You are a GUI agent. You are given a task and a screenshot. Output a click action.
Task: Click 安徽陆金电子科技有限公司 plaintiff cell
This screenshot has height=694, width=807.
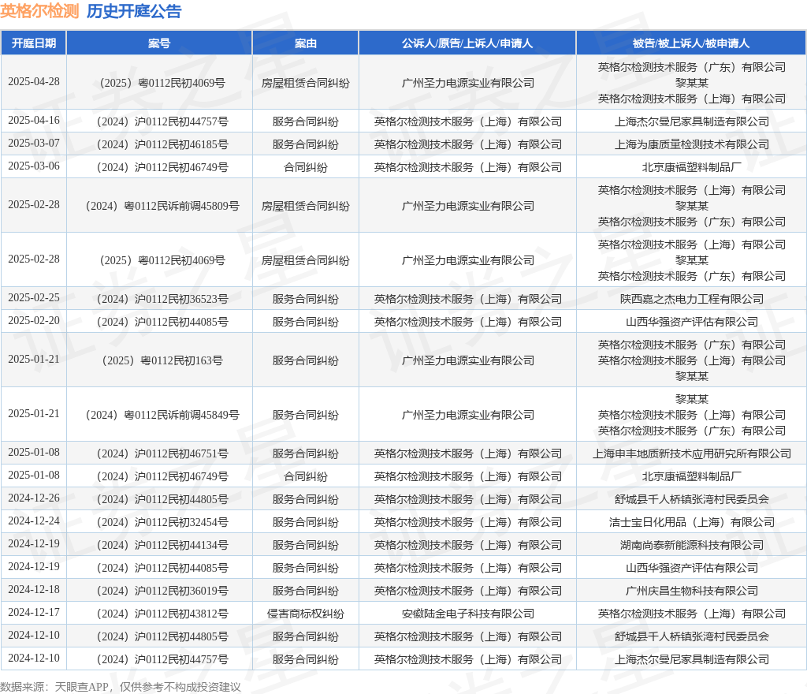point(467,614)
